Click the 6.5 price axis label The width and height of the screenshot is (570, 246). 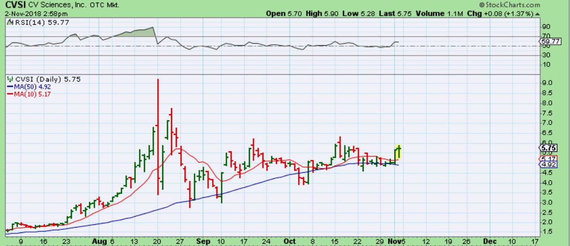(x=547, y=133)
